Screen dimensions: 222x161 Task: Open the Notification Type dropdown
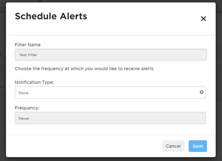pyautogui.click(x=110, y=93)
